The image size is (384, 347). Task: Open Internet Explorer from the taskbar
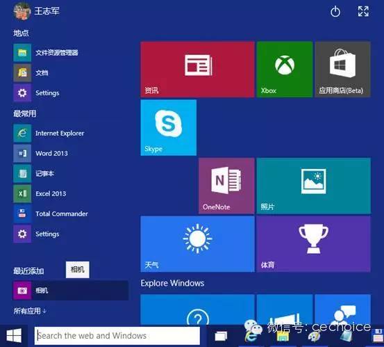click(x=252, y=336)
